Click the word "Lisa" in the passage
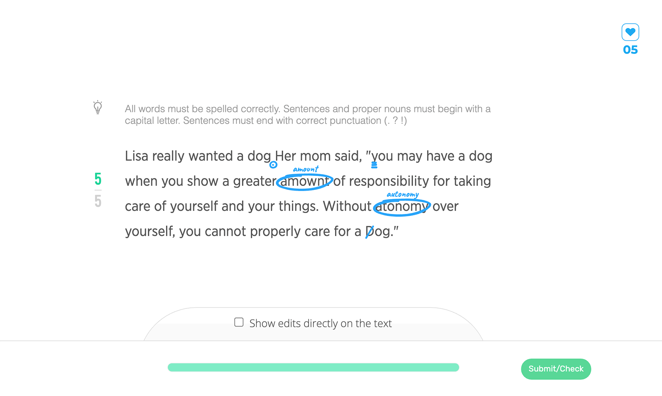 136,156
